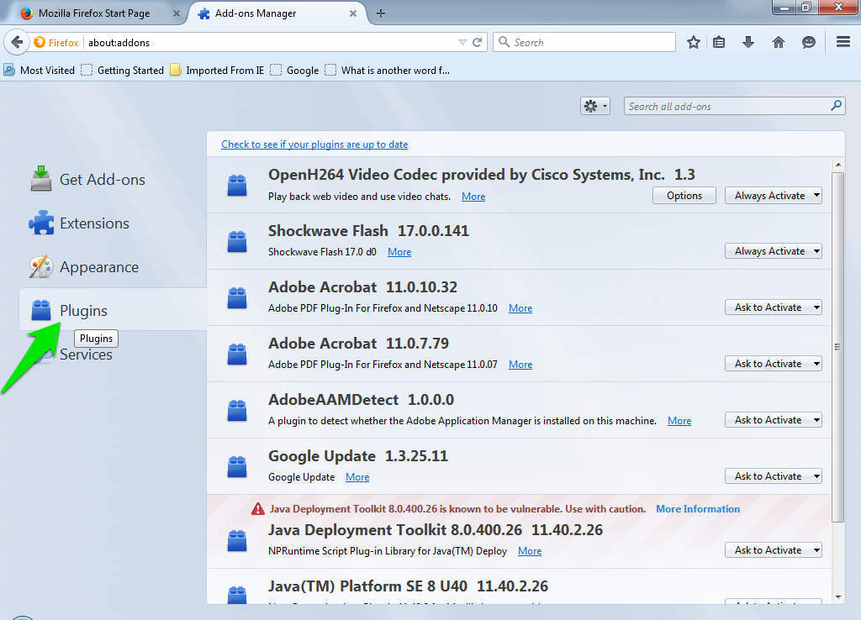Open the bookmarks list icon
Viewport: 861px width, 620px height.
click(719, 42)
